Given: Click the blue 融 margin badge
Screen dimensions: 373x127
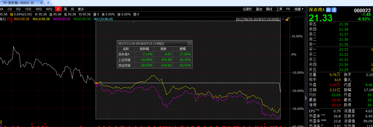Looking at the screenshot, I should (328, 10).
